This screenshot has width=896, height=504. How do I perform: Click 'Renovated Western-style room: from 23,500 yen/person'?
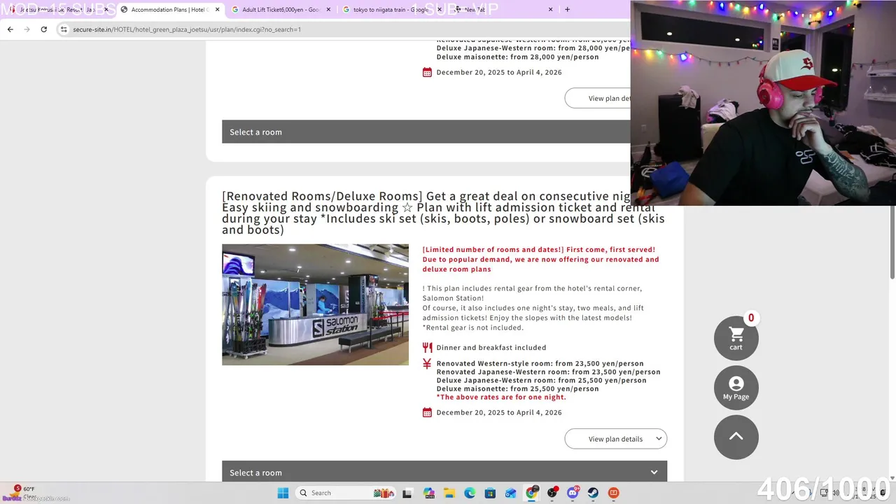pyautogui.click(x=540, y=363)
